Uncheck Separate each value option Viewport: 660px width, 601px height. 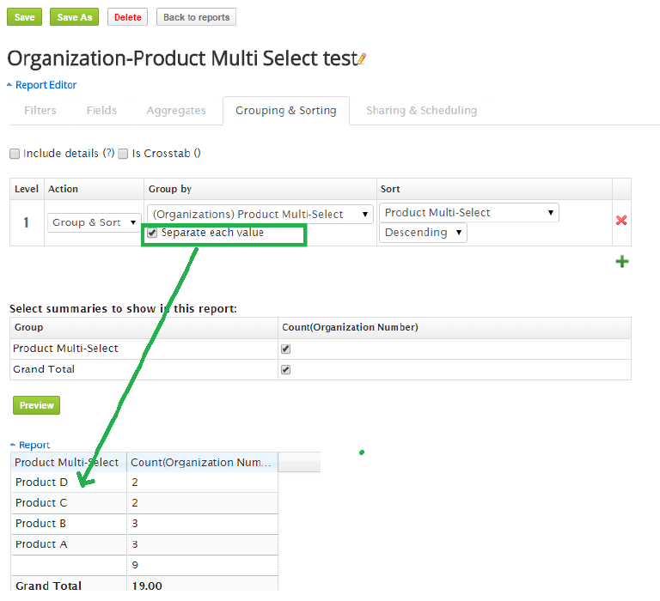click(152, 233)
